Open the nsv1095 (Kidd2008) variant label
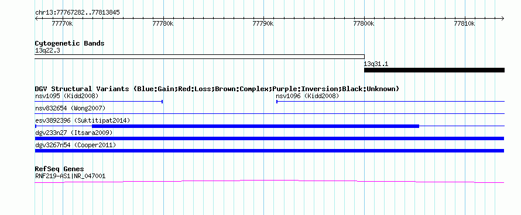Screen dimensions: 521x215 (x=67, y=96)
